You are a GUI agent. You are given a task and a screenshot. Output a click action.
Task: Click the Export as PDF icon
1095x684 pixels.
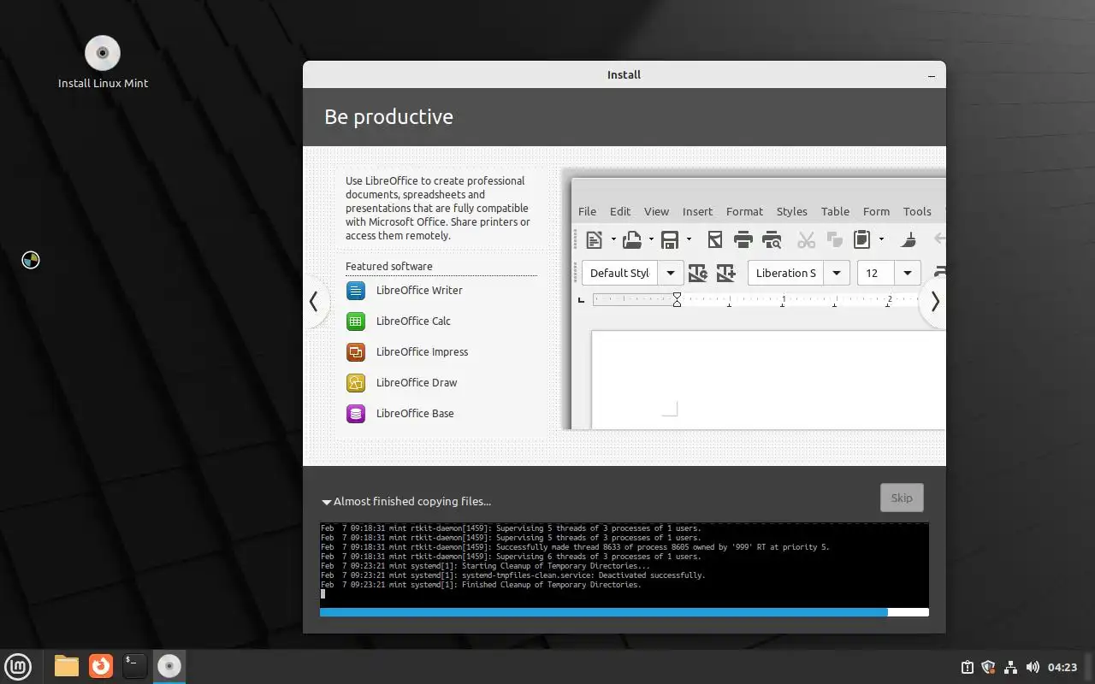click(x=715, y=239)
